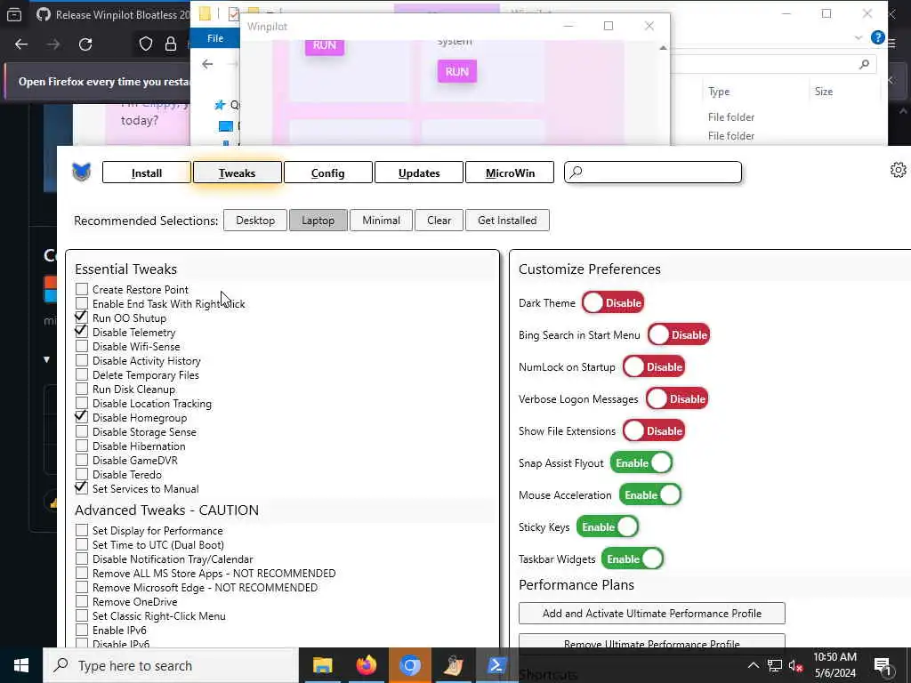Switch to the Updates tab
Viewport: 911px width, 683px height.
(419, 173)
